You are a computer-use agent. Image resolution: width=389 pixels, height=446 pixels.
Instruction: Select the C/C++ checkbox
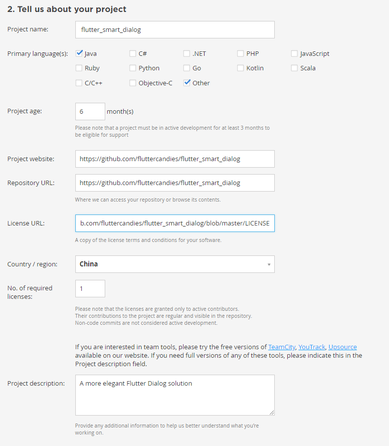click(x=79, y=83)
